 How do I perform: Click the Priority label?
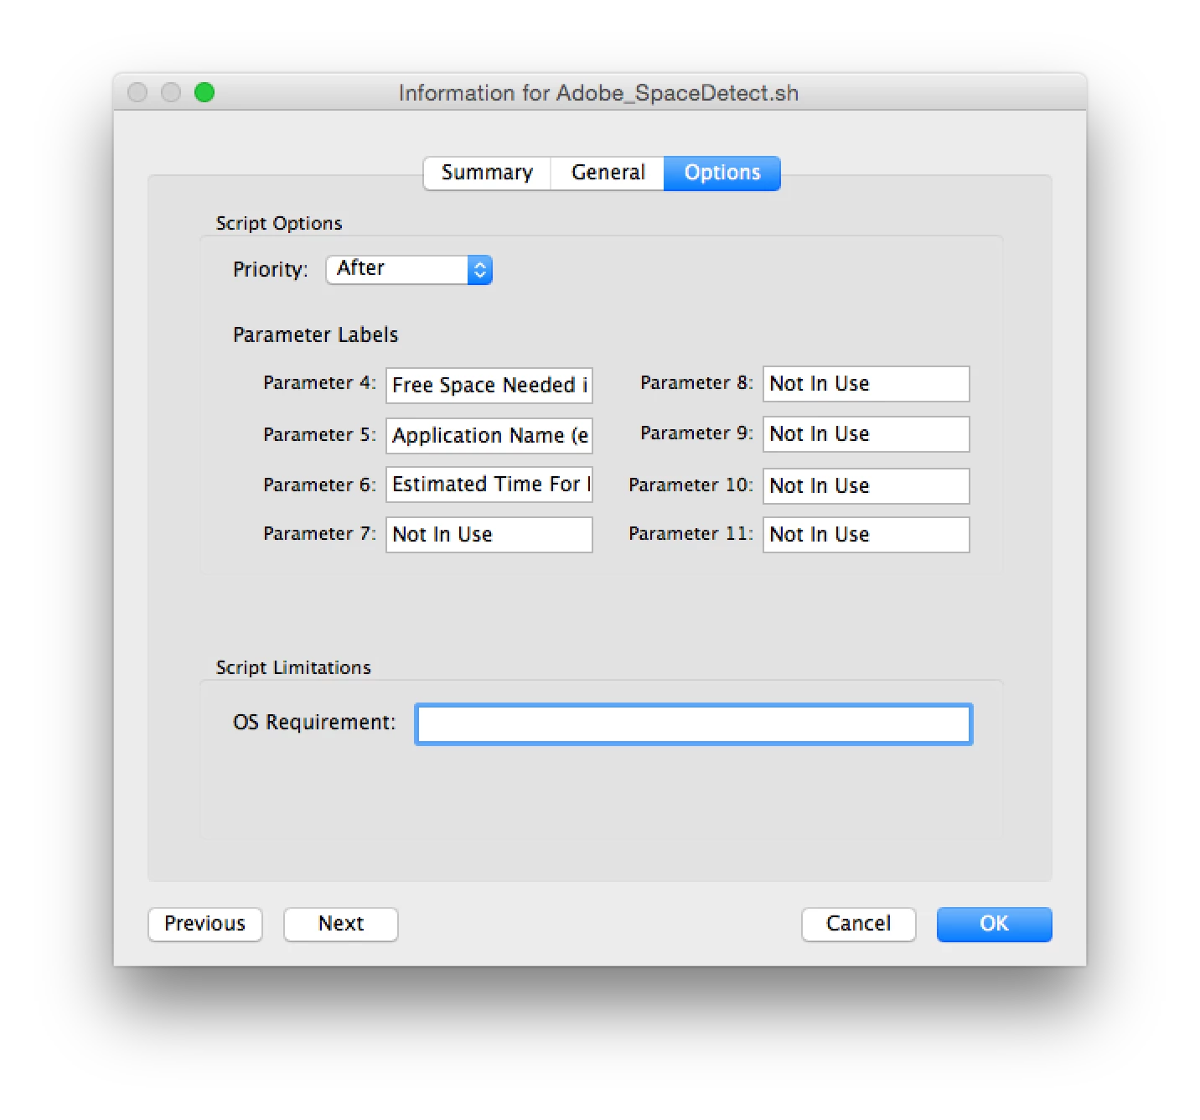tap(271, 270)
